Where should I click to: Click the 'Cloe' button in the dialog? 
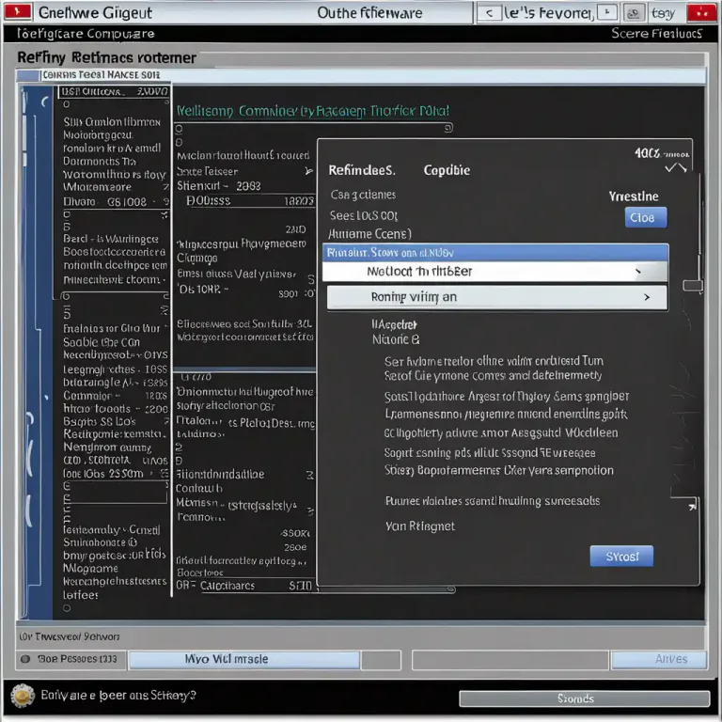[x=646, y=217]
